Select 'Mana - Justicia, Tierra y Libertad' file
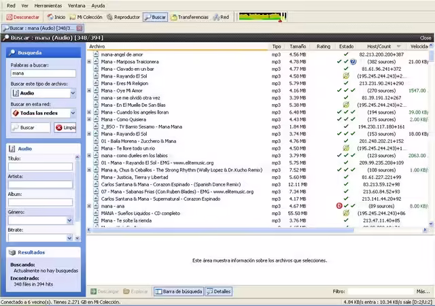 tap(135, 177)
